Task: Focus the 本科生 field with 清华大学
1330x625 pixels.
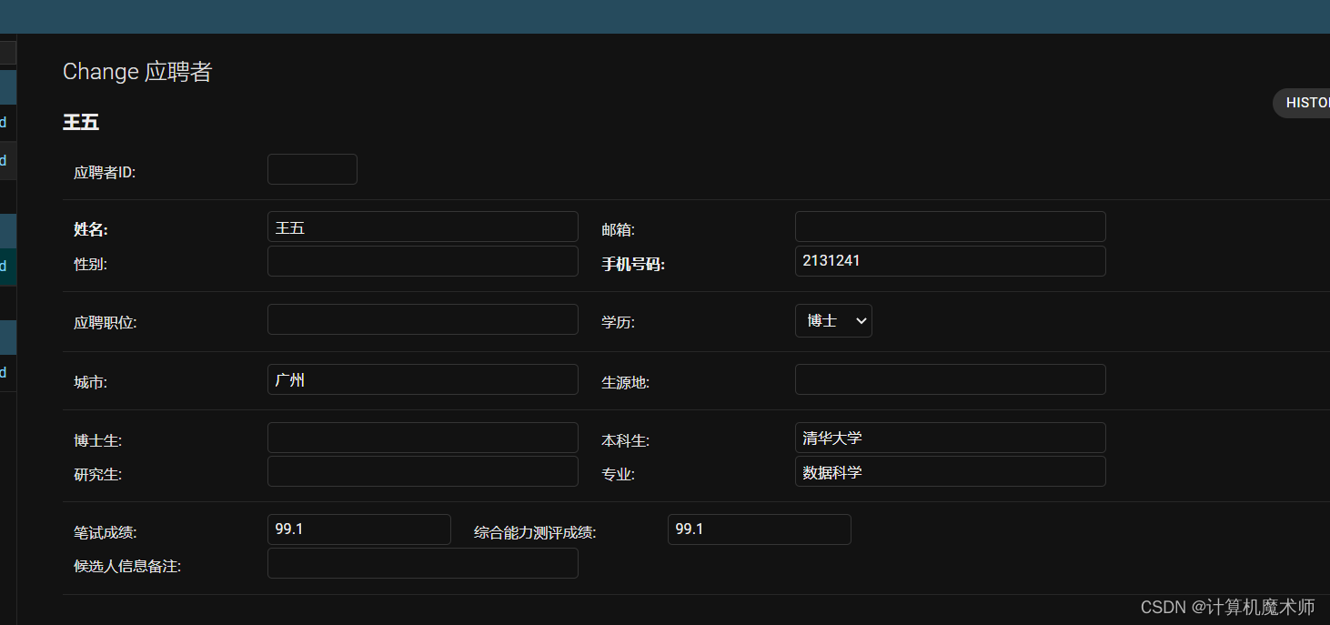Action: pos(951,438)
